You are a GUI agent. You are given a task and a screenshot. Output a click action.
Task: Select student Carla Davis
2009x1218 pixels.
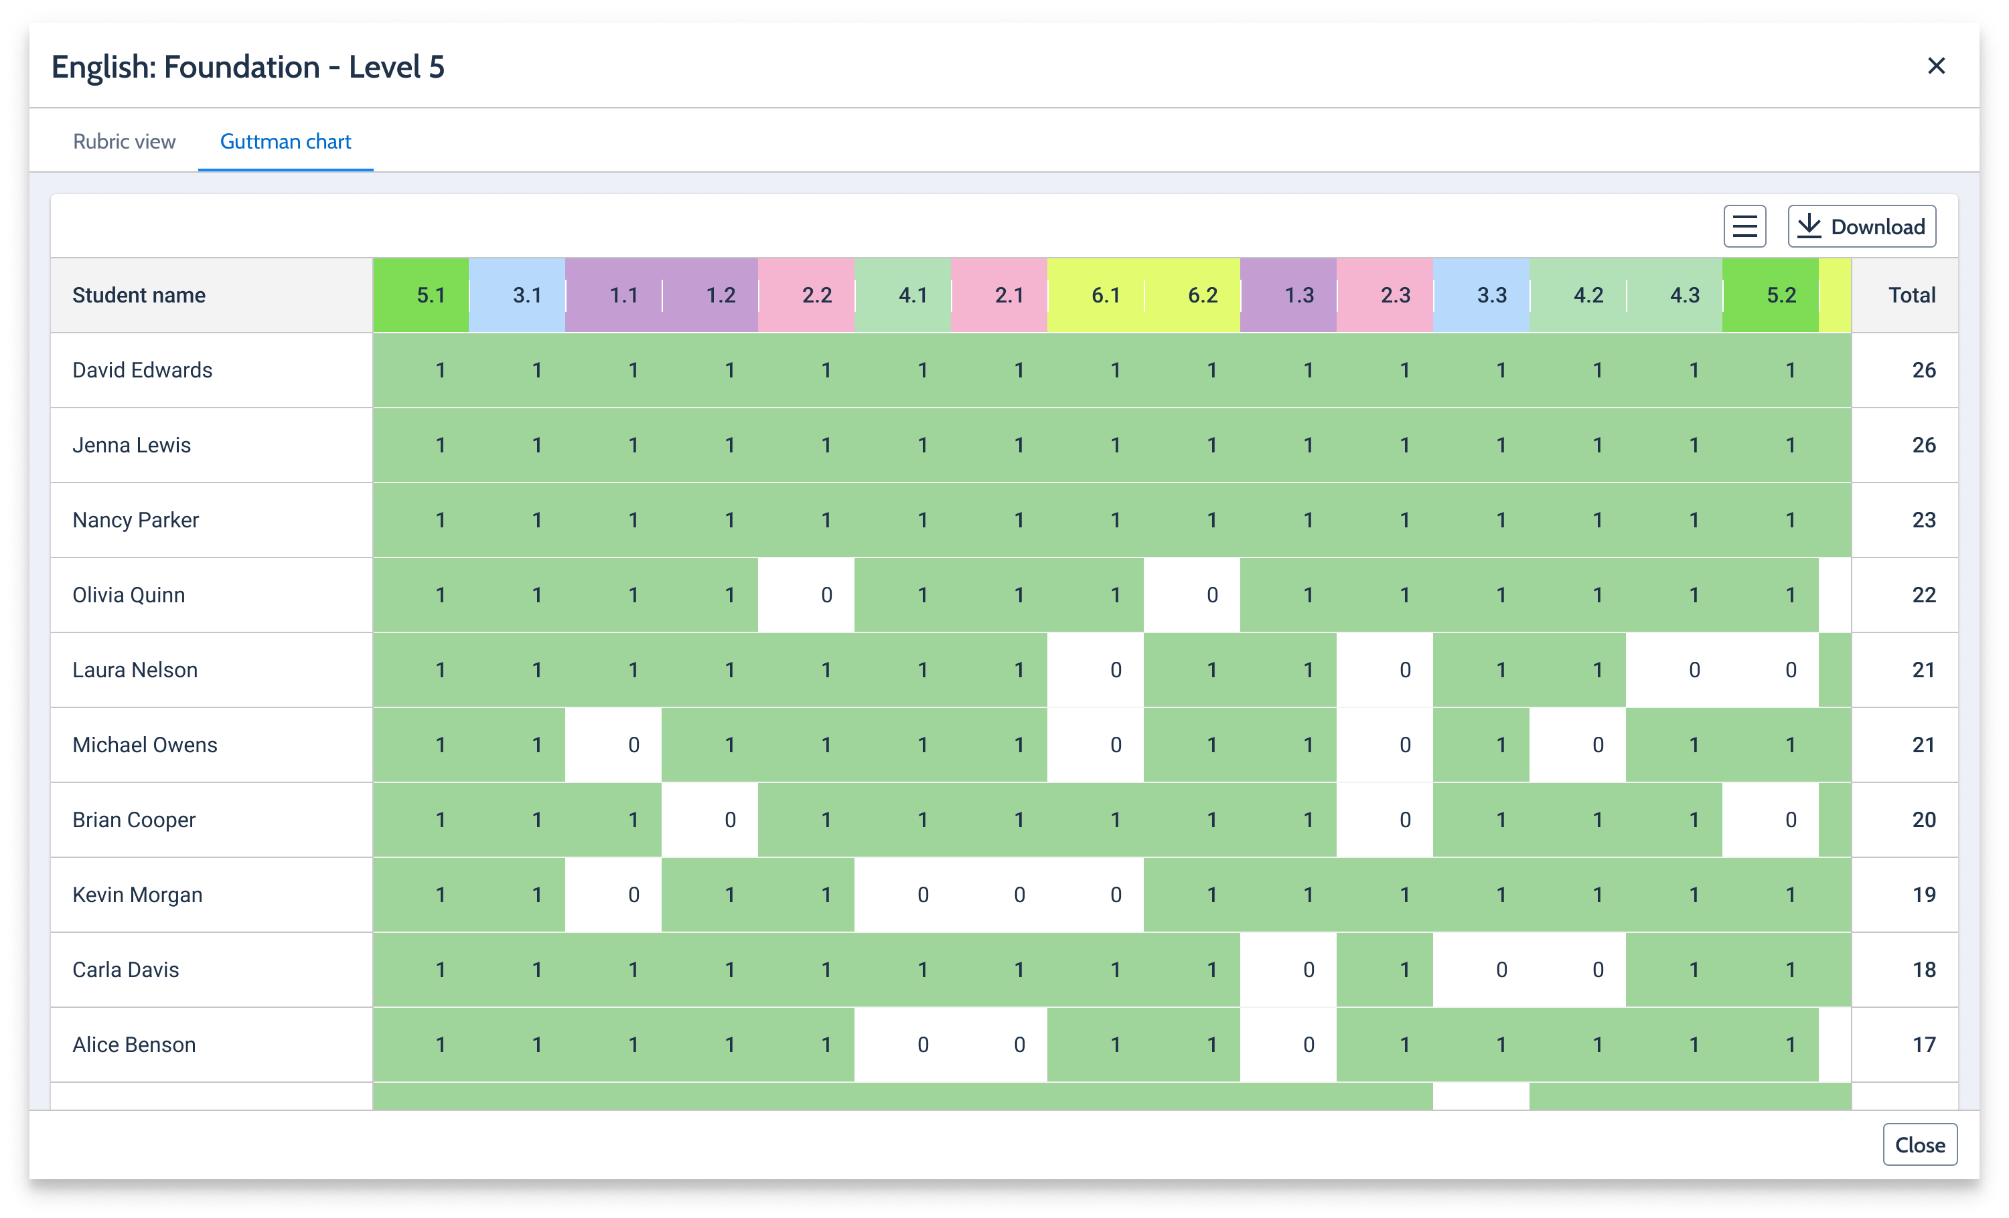point(126,970)
